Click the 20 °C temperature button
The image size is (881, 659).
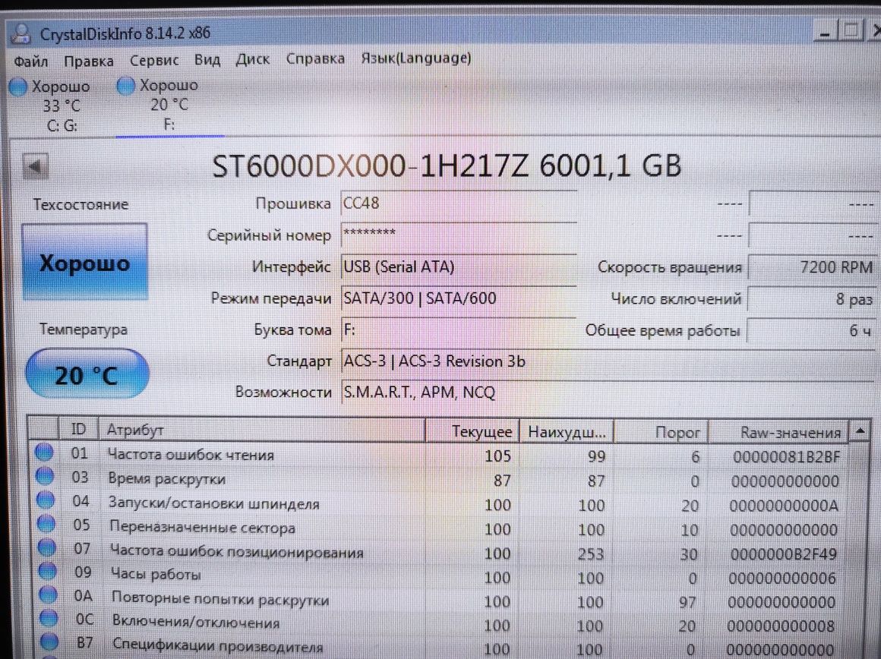87,374
